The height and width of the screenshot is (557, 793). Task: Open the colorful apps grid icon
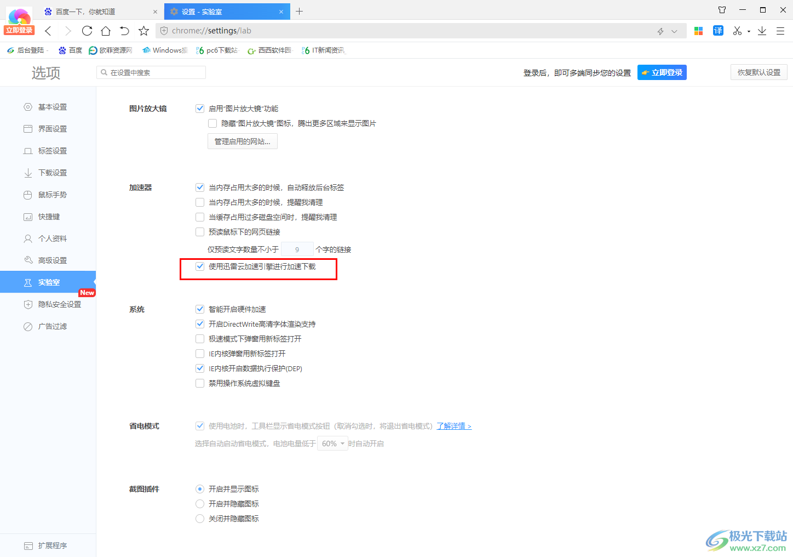(698, 31)
